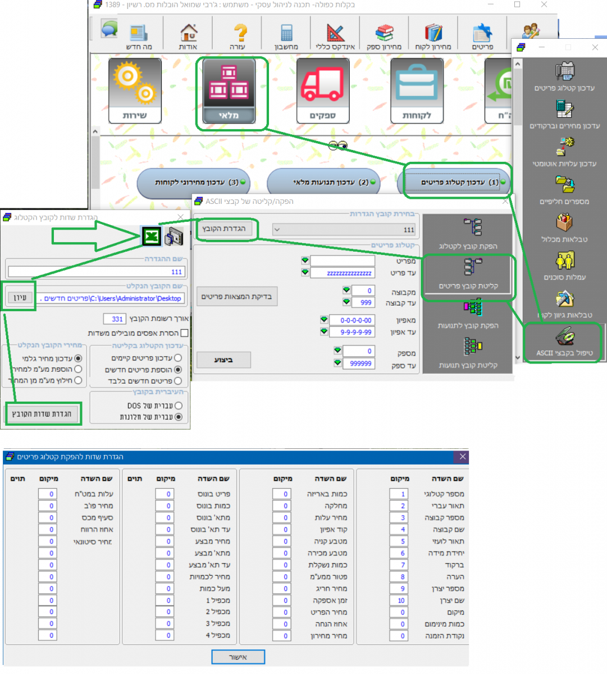Click the ביצוע execute button
The width and height of the screenshot is (607, 674).
click(223, 360)
